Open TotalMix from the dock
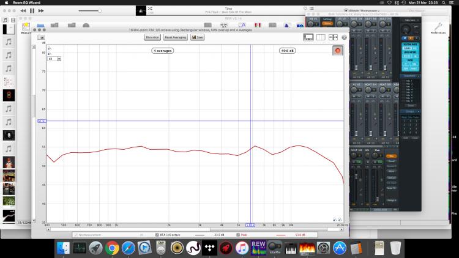459x258 pixels. pyautogui.click(x=274, y=248)
